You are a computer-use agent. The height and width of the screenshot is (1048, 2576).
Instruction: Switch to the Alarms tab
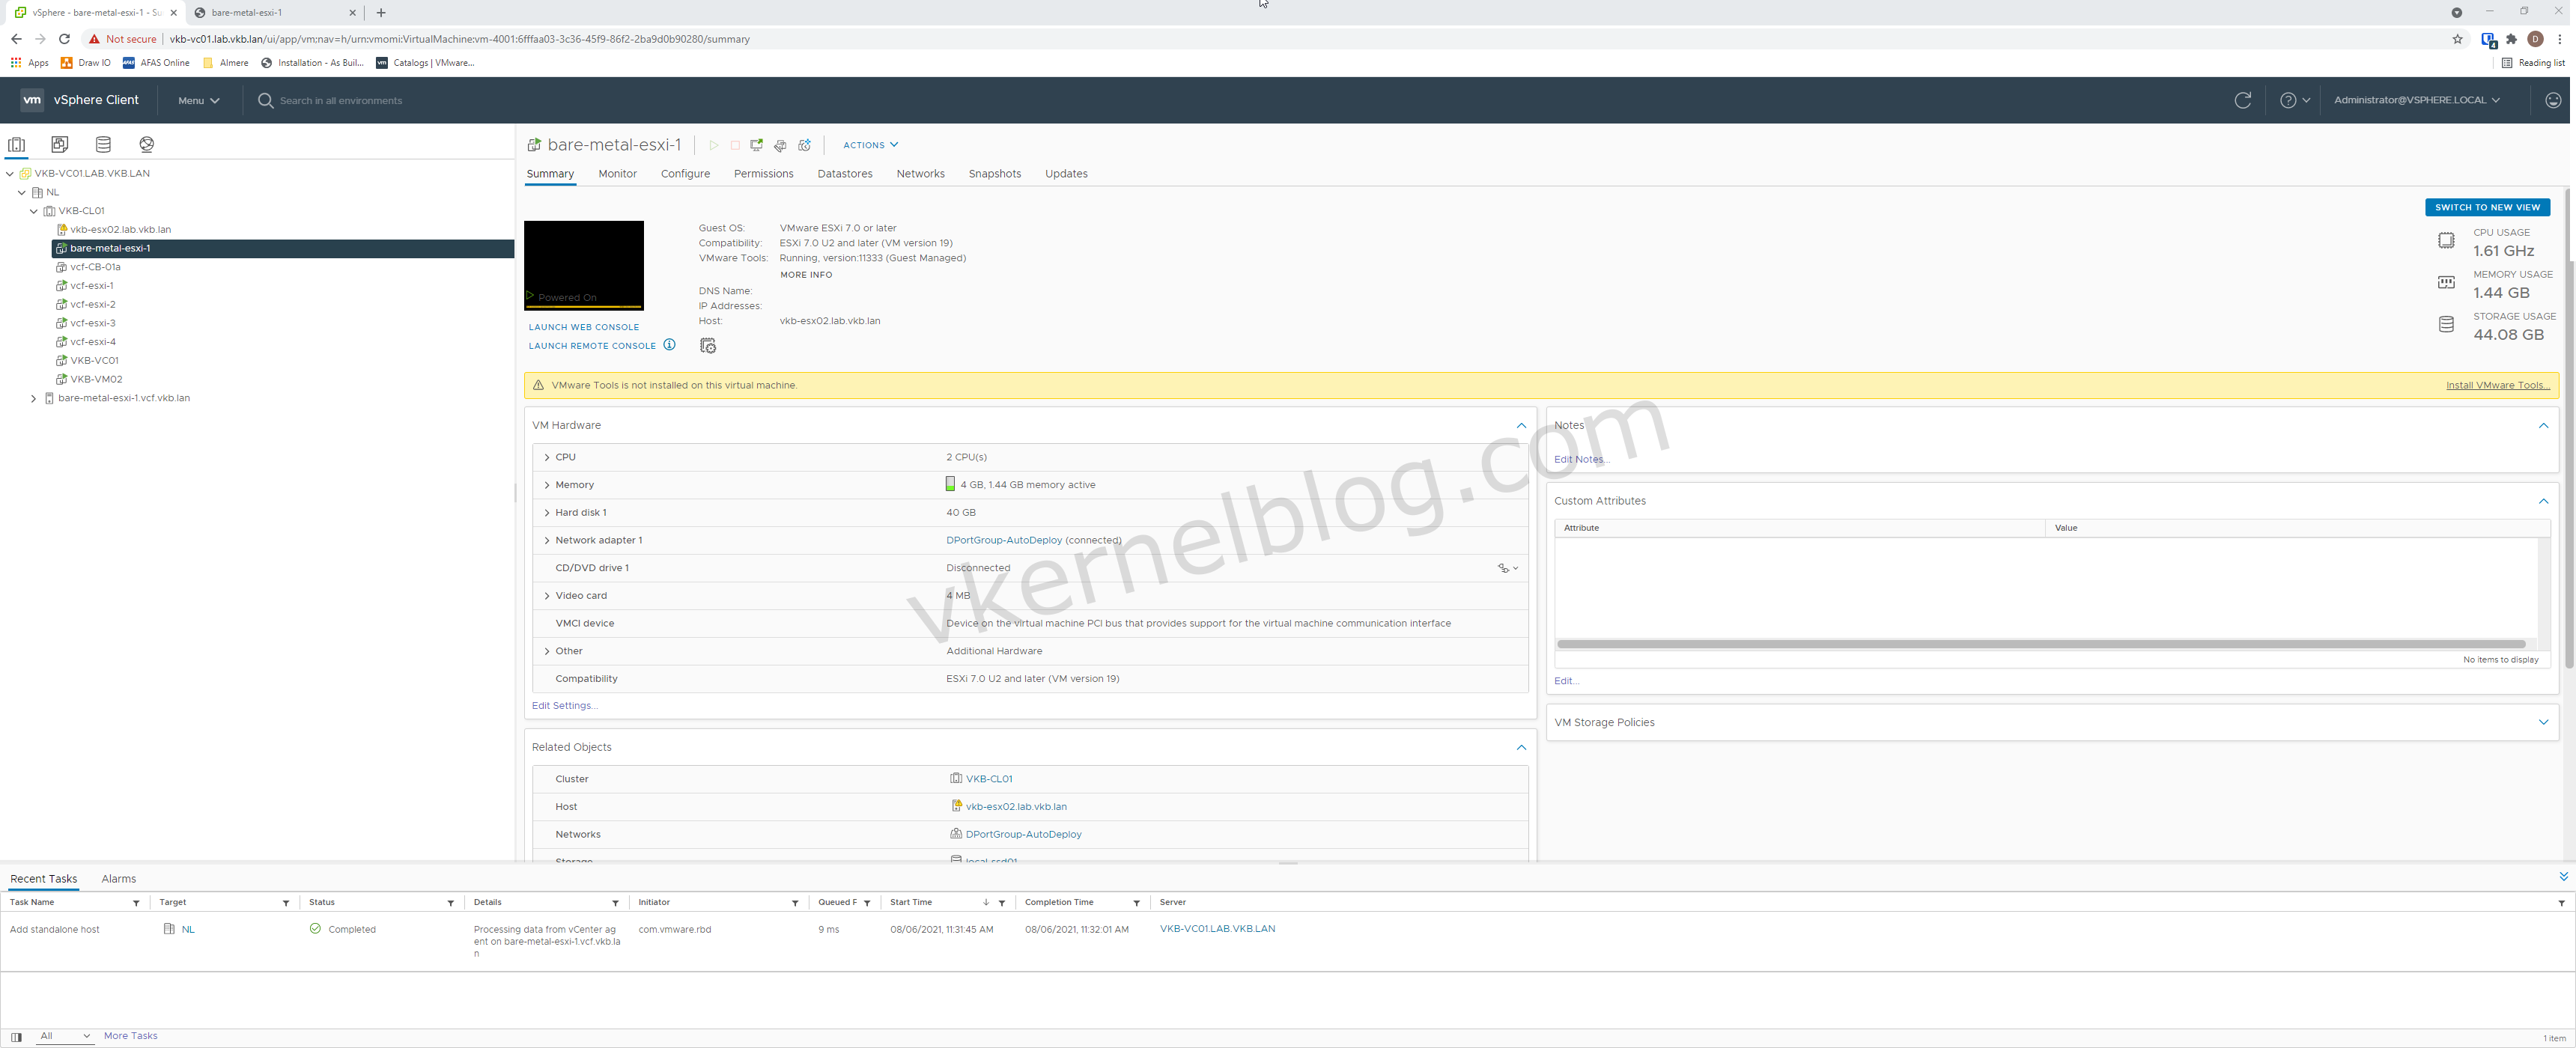pos(118,879)
